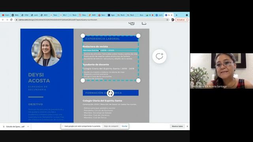Add a comment with the speech bubble
The image size is (253, 142).
coord(159,56)
